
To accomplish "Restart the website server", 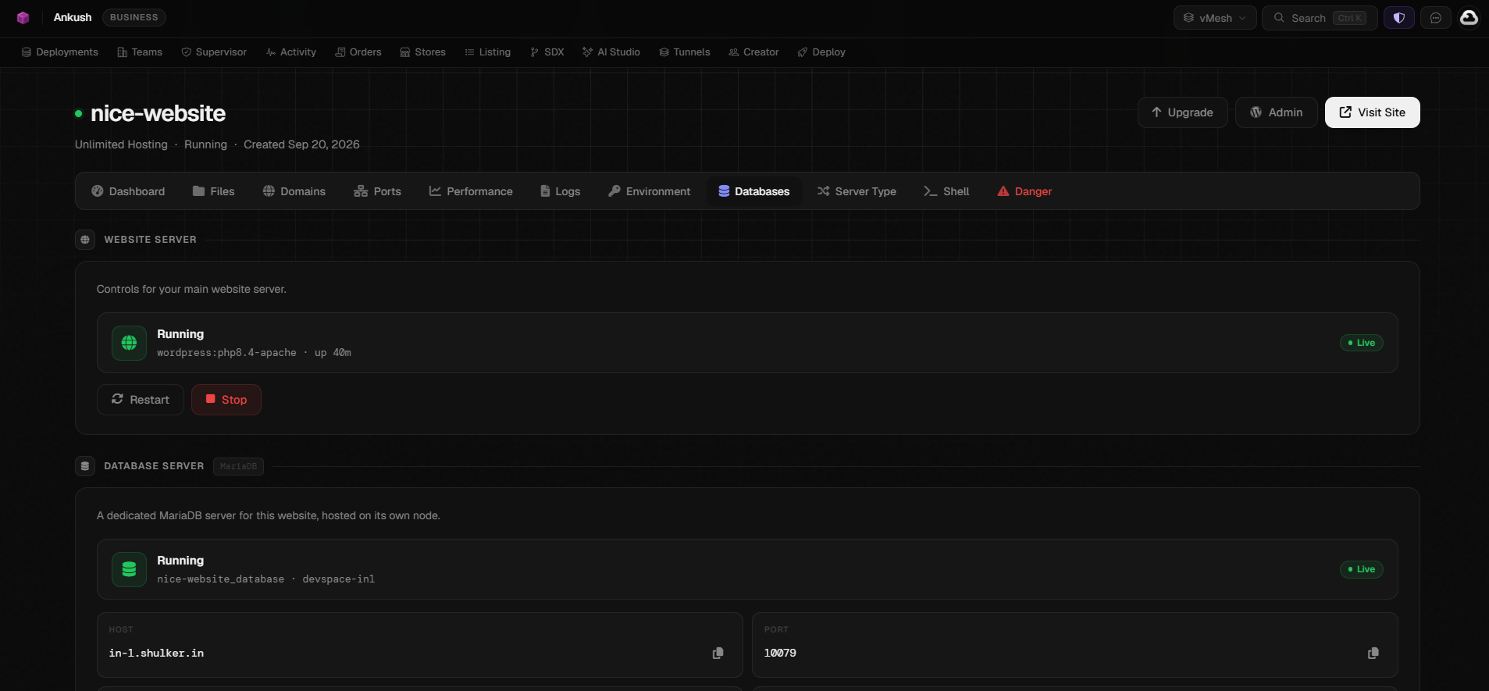I will 141,400.
